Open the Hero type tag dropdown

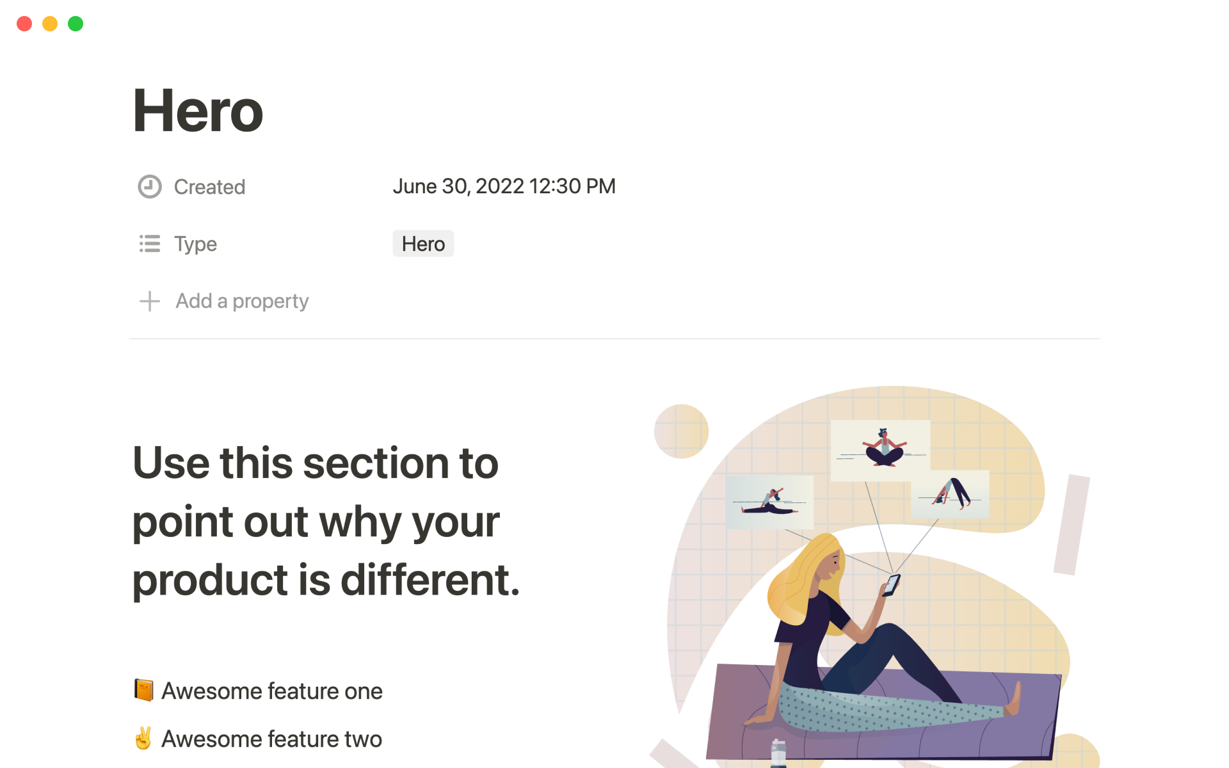(423, 244)
